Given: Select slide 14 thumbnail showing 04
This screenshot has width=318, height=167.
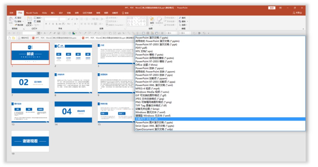Looking at the screenshot, I should (x=73, y=112).
